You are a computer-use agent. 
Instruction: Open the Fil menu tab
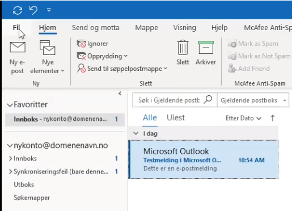tap(16, 28)
